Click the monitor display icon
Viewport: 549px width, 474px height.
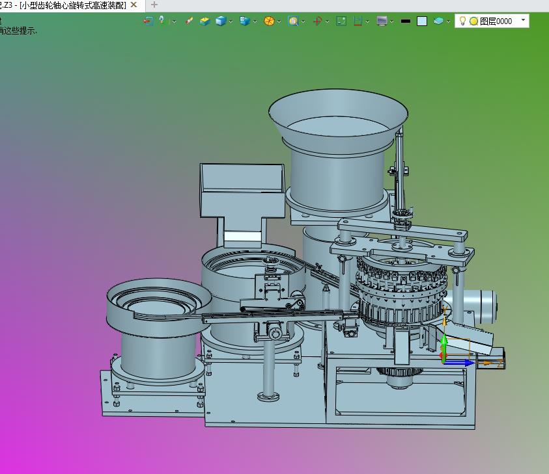[x=382, y=21]
